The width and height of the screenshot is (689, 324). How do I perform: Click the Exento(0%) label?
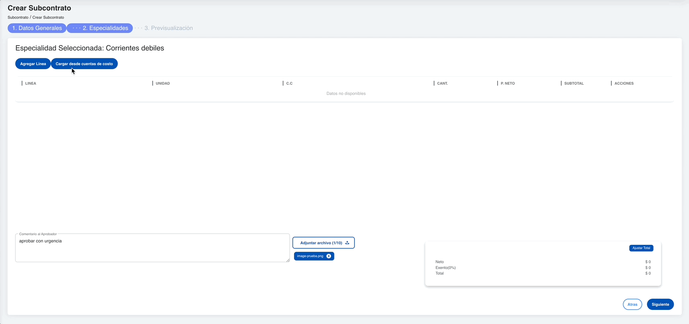(445, 268)
